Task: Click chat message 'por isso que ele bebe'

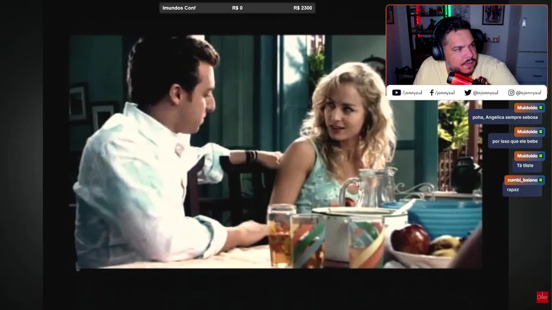Action: pyautogui.click(x=515, y=141)
